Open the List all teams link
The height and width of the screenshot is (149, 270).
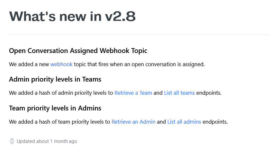tap(179, 93)
